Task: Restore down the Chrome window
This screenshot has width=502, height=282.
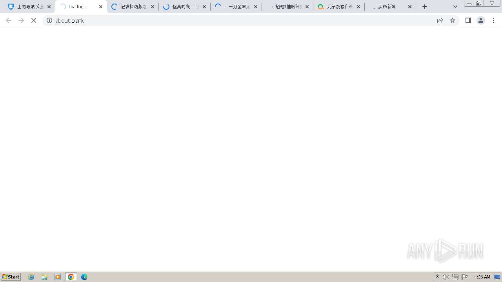Action: tap(479, 4)
